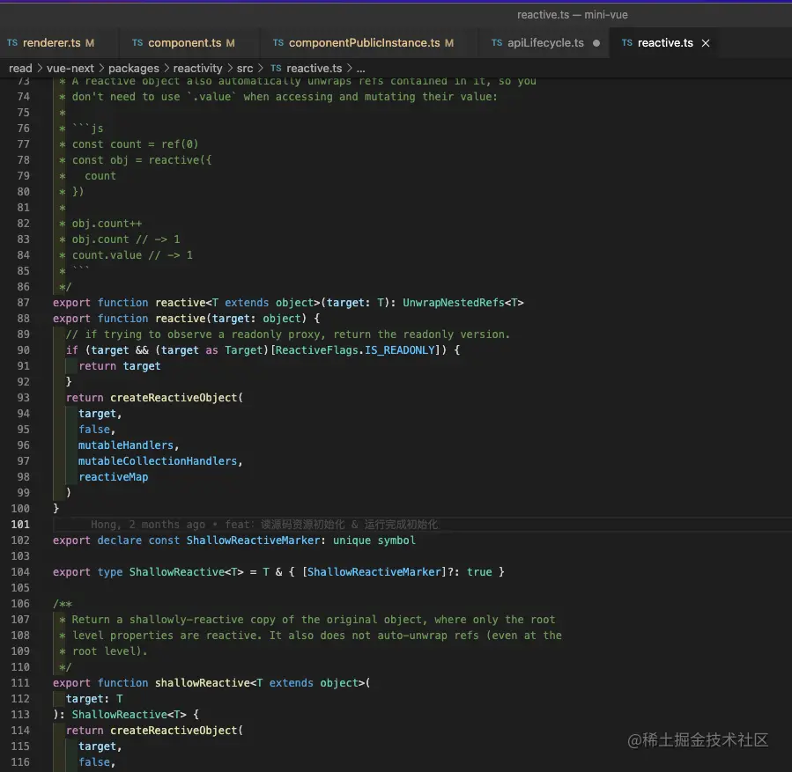Open the 'packages' breadcrumb segment
The height and width of the screenshot is (772, 792).
point(133,68)
